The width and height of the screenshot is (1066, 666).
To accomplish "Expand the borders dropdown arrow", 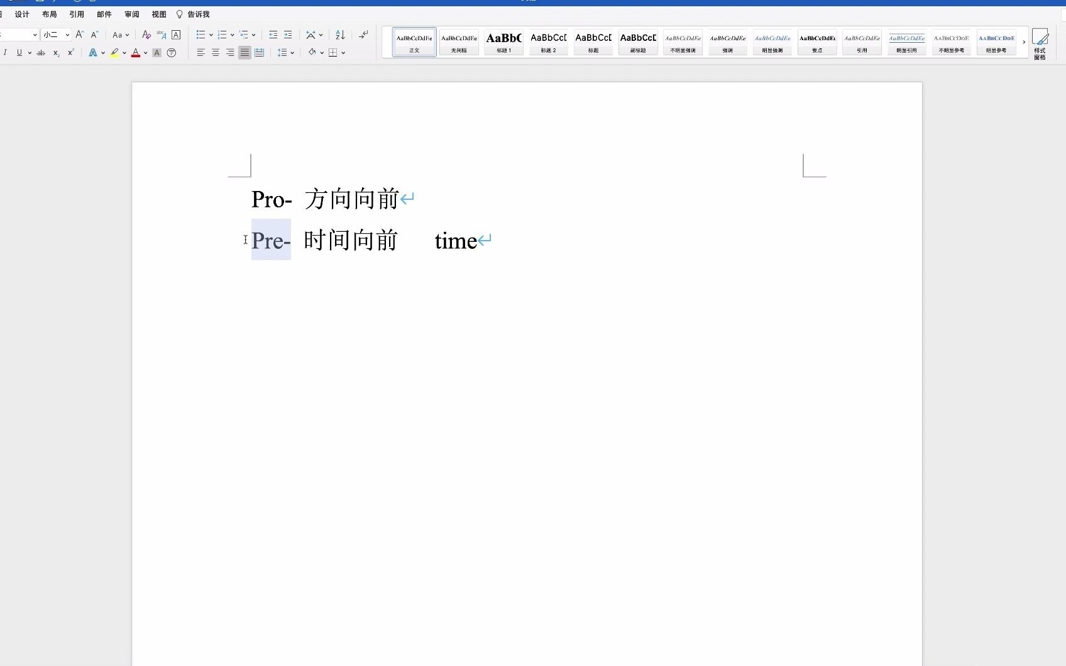I will tap(343, 53).
